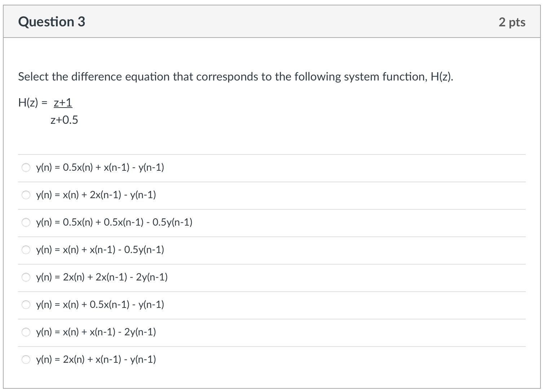Image resolution: width=543 pixels, height=392 pixels.
Task: Click the sixth answer option text
Action: coord(100,305)
